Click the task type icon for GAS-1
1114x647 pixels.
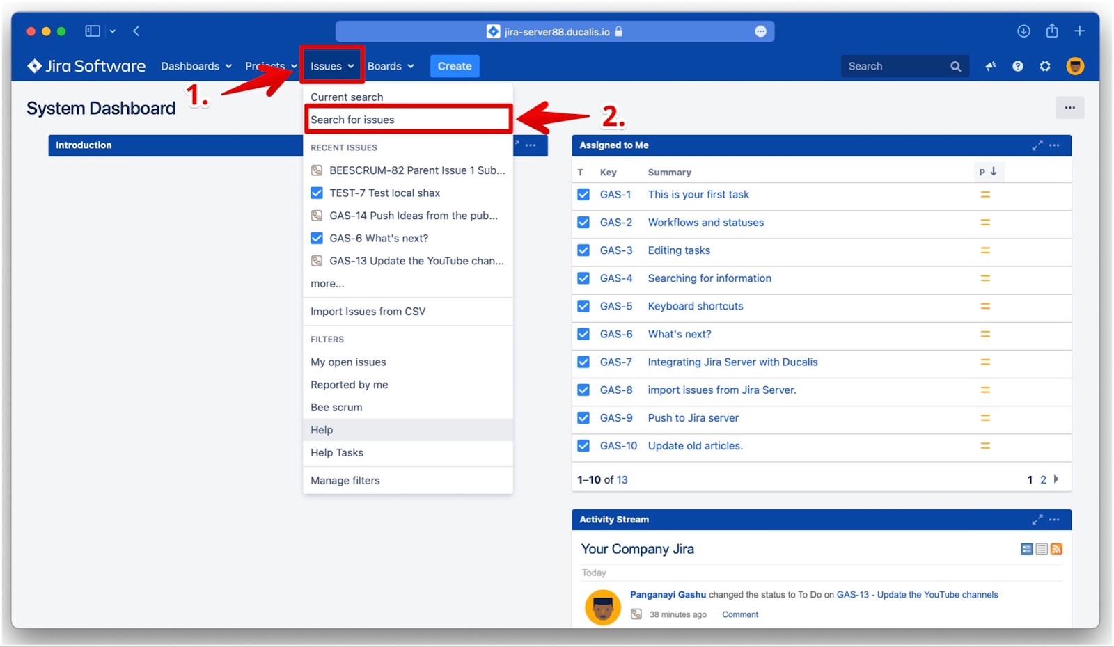tap(583, 195)
